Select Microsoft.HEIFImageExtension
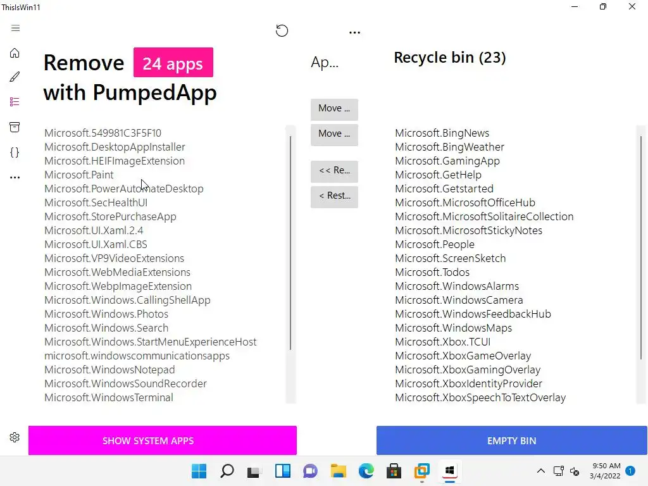 pyautogui.click(x=115, y=161)
